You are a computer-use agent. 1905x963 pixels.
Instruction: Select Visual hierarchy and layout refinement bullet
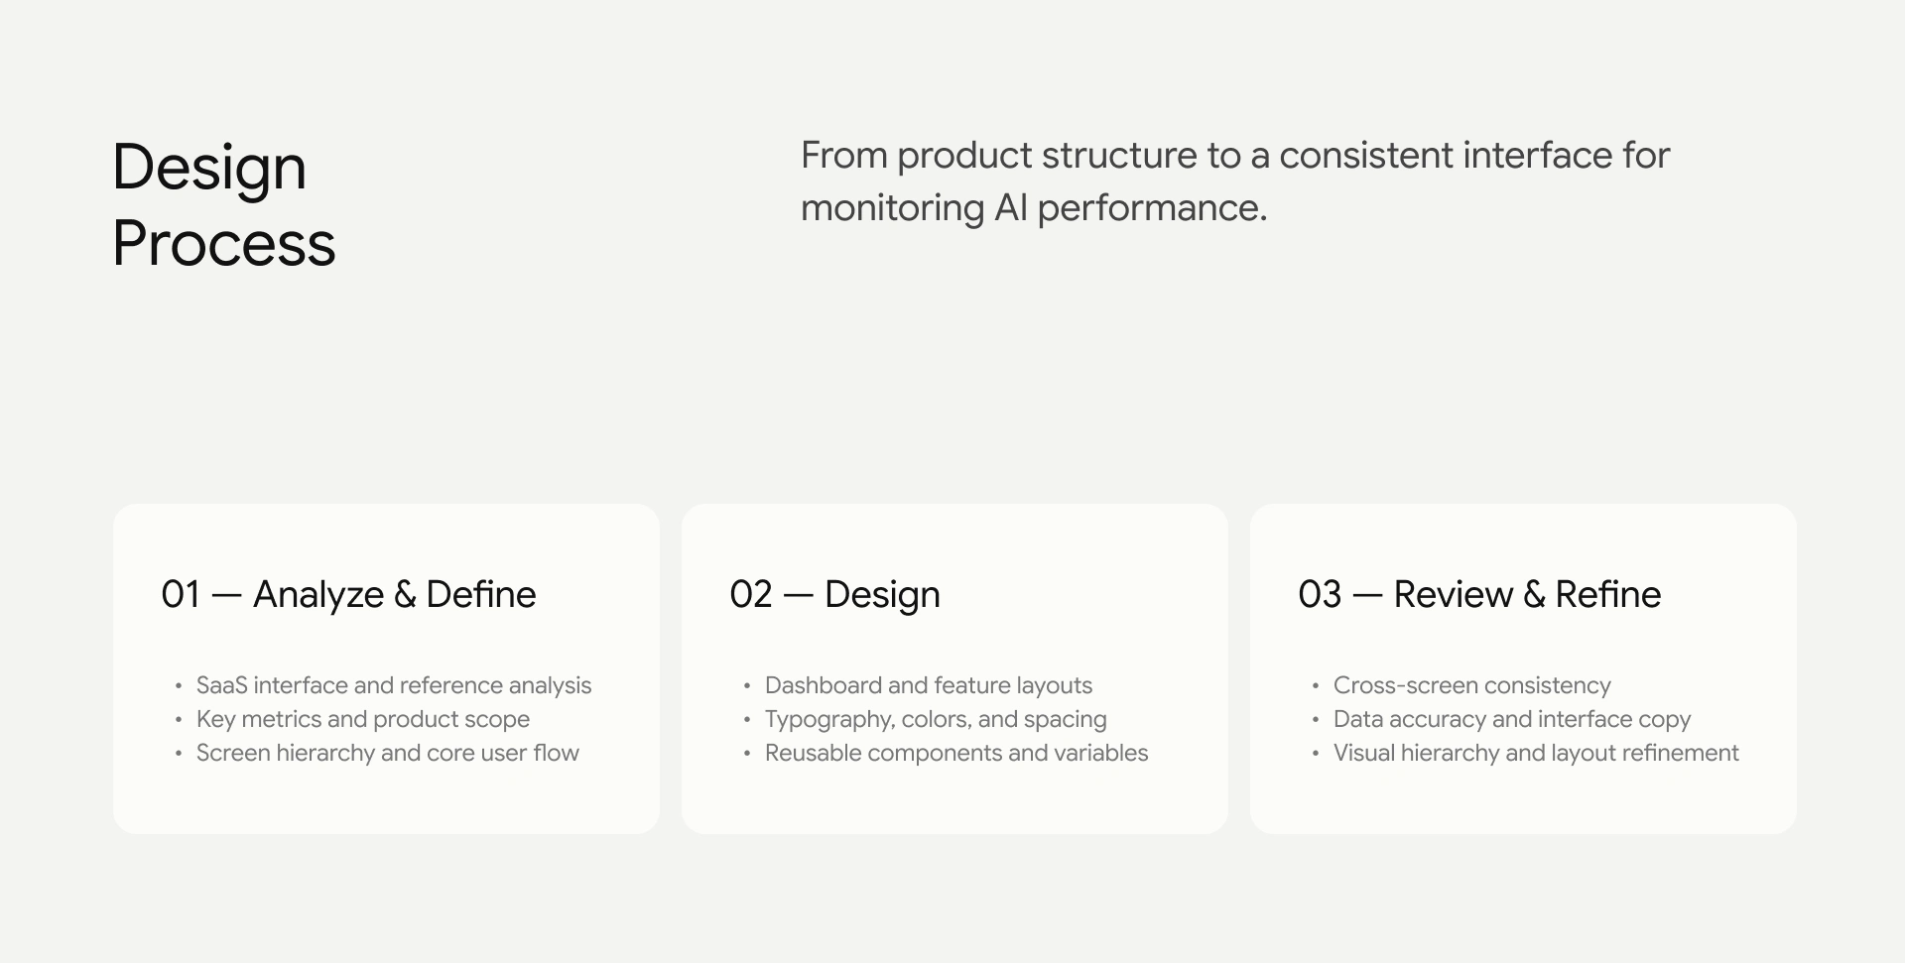pos(1536,753)
